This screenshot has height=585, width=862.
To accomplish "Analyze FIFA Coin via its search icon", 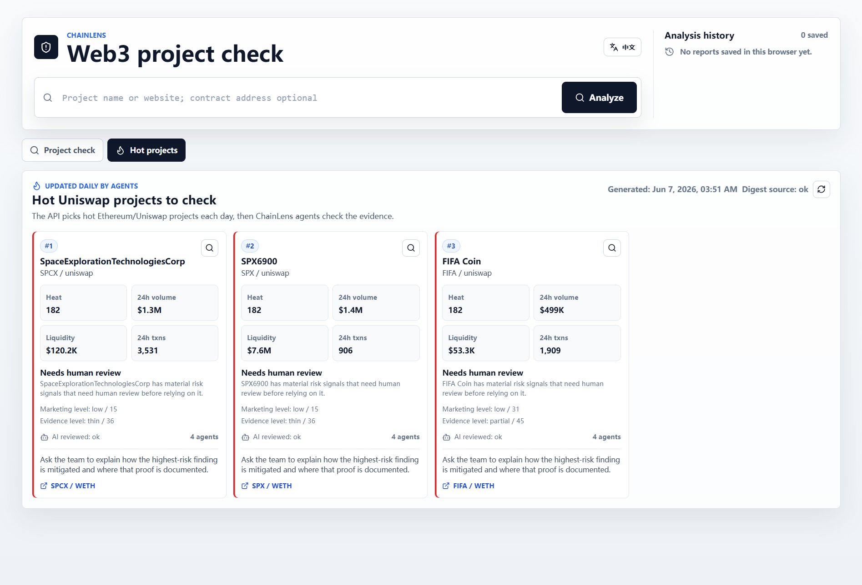I will (612, 248).
